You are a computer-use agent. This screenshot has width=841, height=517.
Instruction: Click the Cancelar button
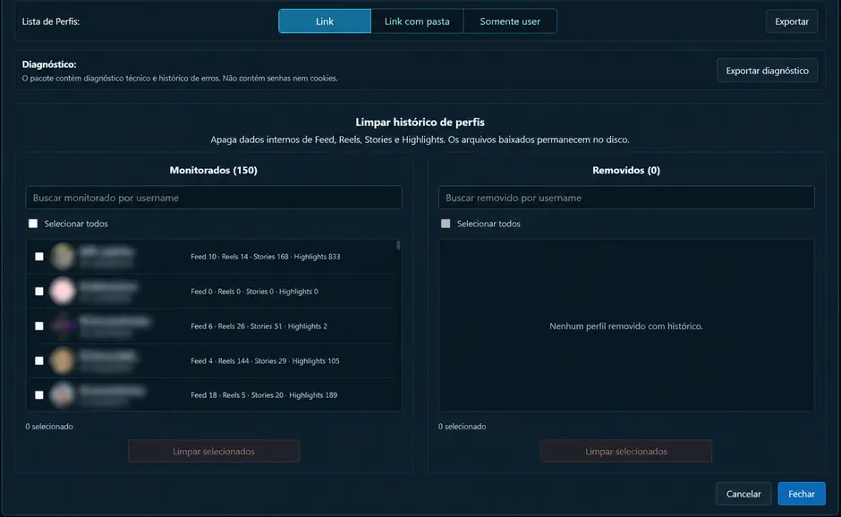(x=743, y=494)
